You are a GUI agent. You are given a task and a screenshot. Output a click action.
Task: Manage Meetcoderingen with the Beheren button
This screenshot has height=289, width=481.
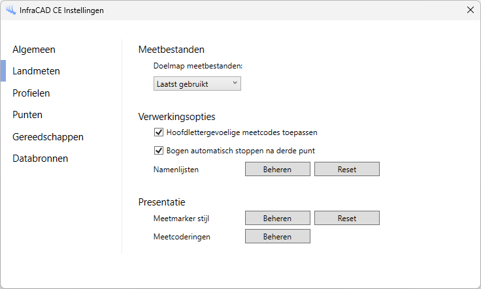coord(277,236)
